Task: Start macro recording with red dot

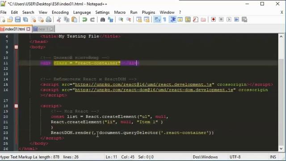Action: [x=214, y=19]
